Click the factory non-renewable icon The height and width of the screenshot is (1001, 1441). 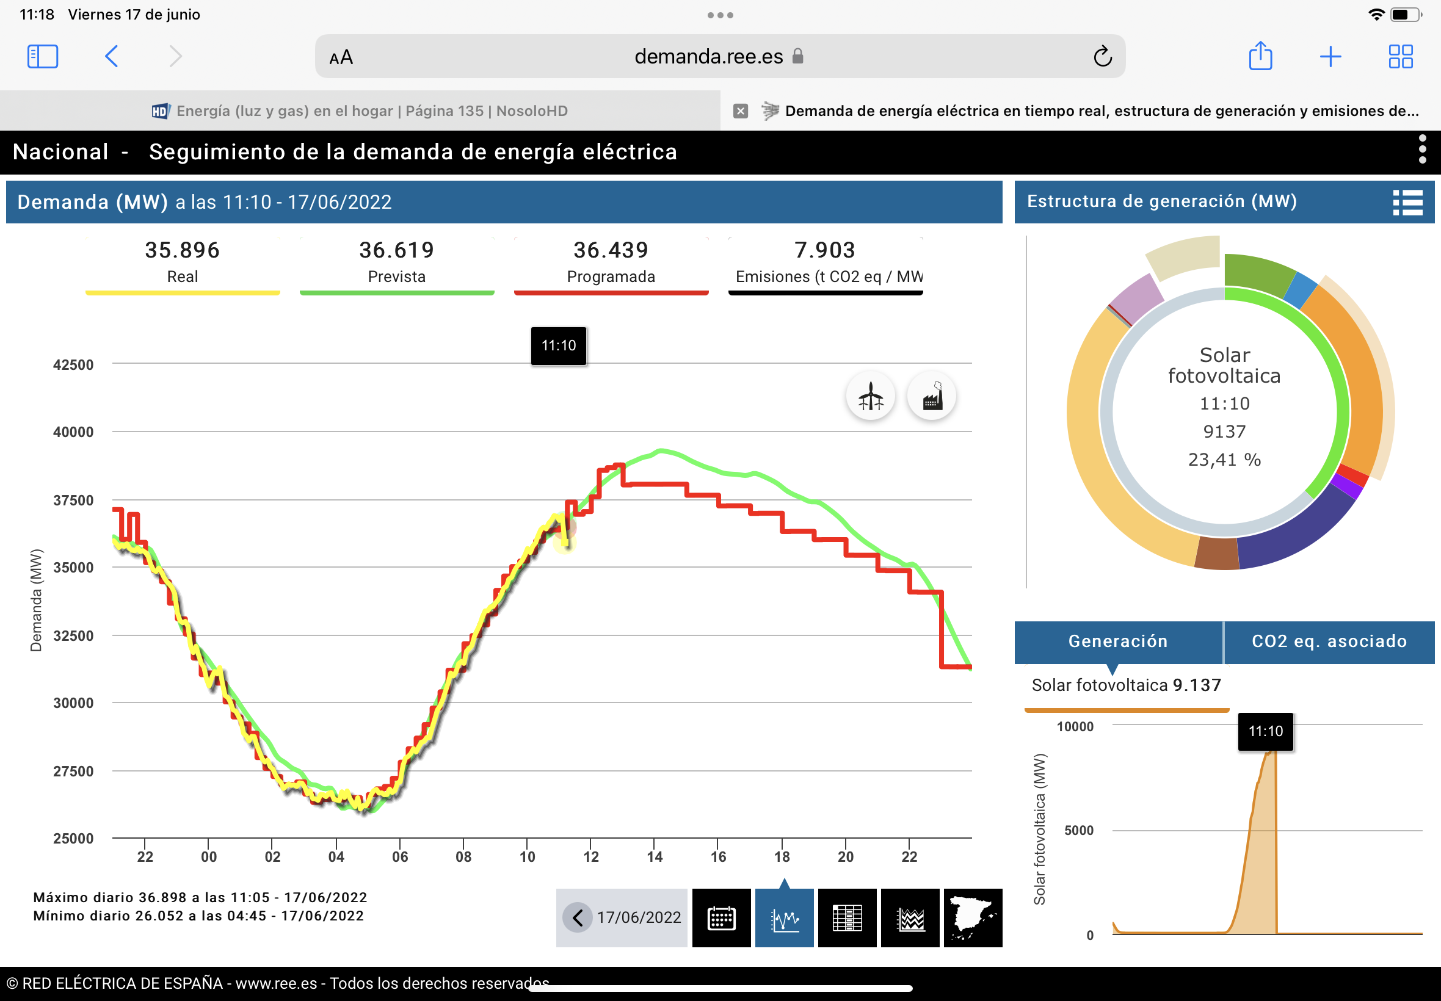click(932, 396)
